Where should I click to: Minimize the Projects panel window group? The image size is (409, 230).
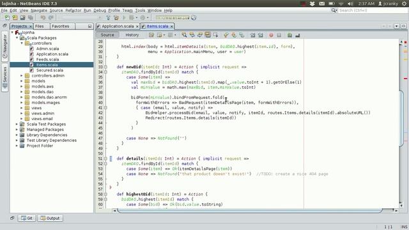(89, 26)
